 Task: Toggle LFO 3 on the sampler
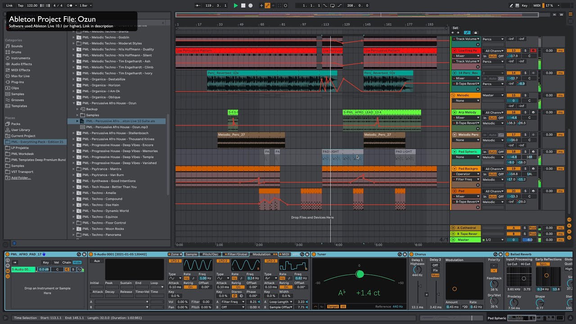tap(271, 261)
